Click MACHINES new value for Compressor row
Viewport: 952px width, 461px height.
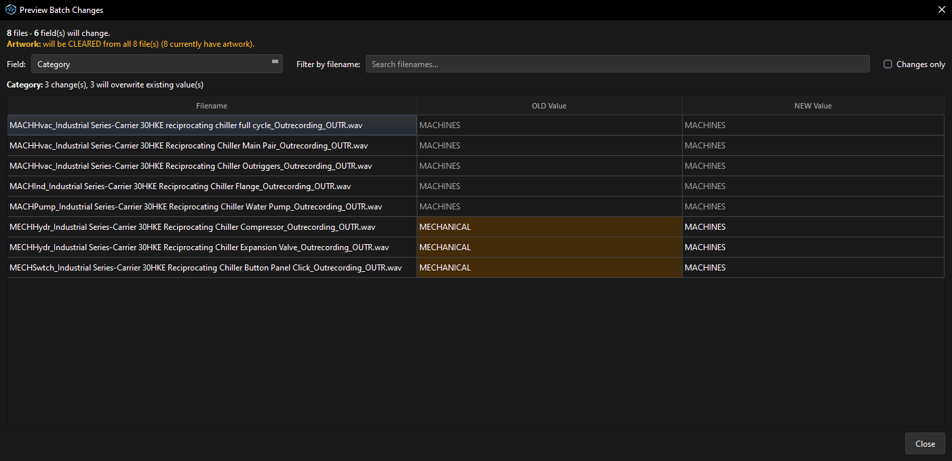coord(813,227)
